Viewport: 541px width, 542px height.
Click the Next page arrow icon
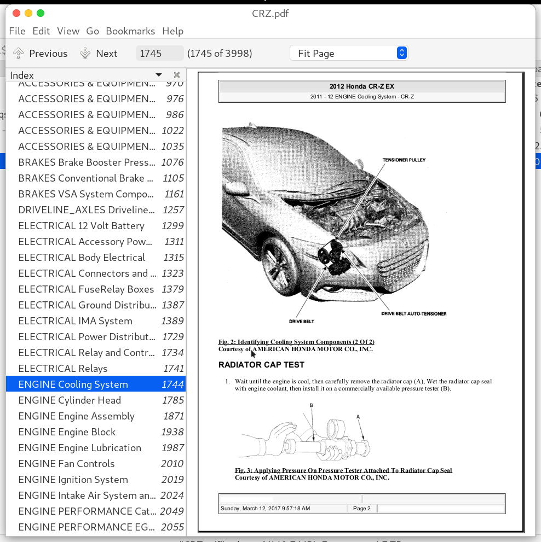84,53
